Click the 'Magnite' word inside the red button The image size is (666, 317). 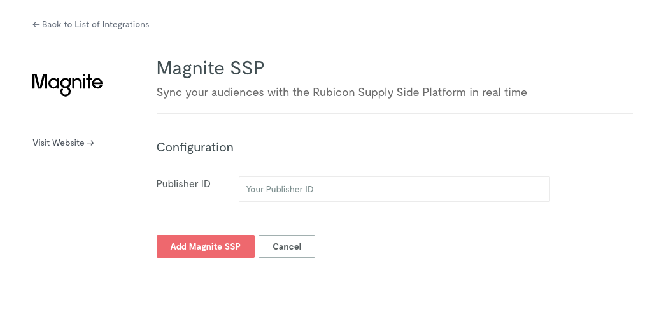tap(206, 246)
